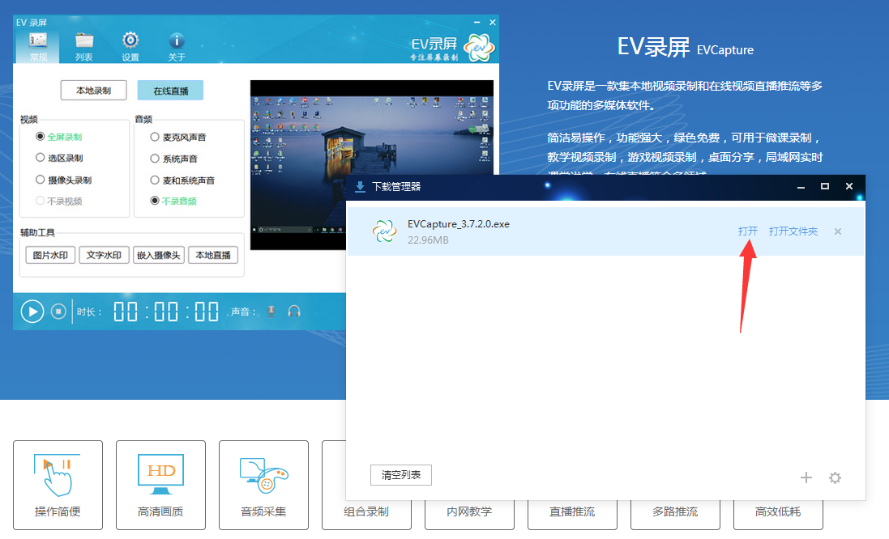Image resolution: width=889 pixels, height=539 pixels.
Task: Open the 关于 info tab
Action: (x=177, y=46)
